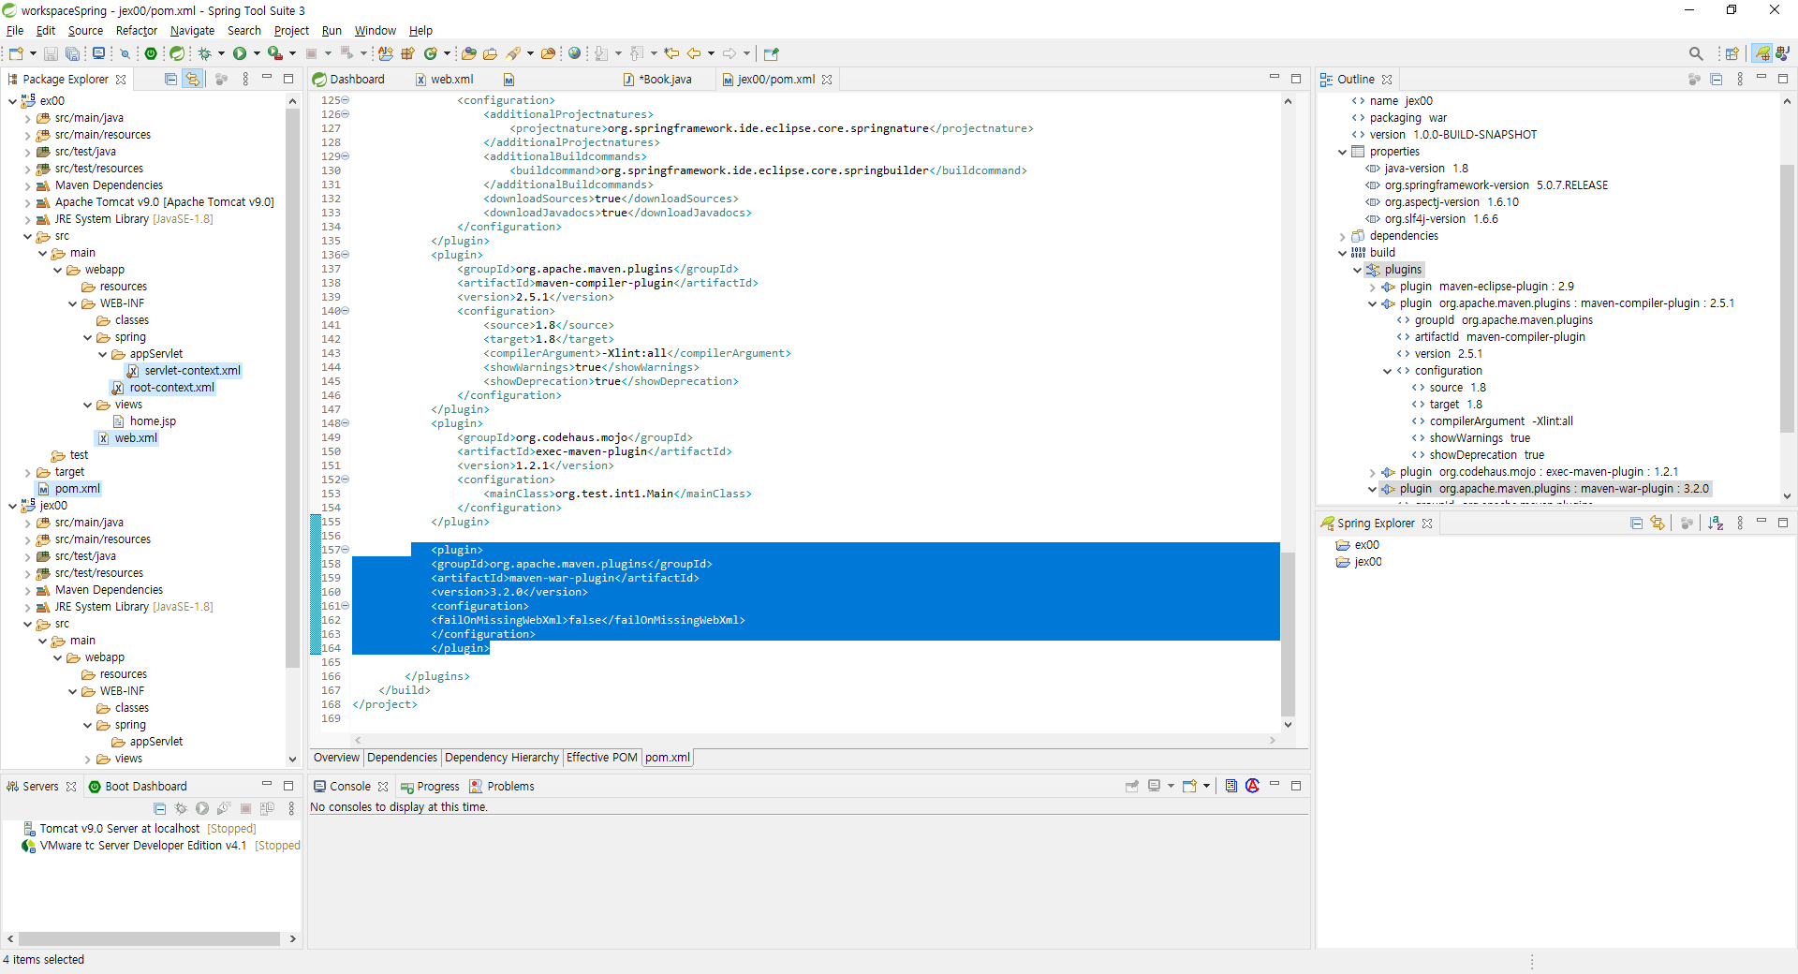Click the Save toolbar icon

click(x=51, y=53)
